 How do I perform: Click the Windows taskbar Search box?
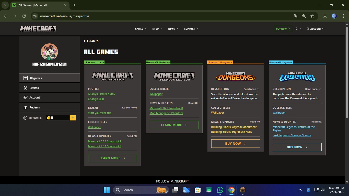click(141, 190)
